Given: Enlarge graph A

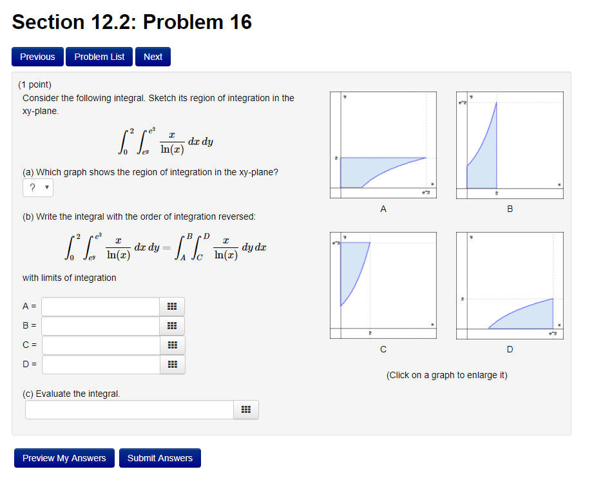Looking at the screenshot, I should pyautogui.click(x=383, y=144).
